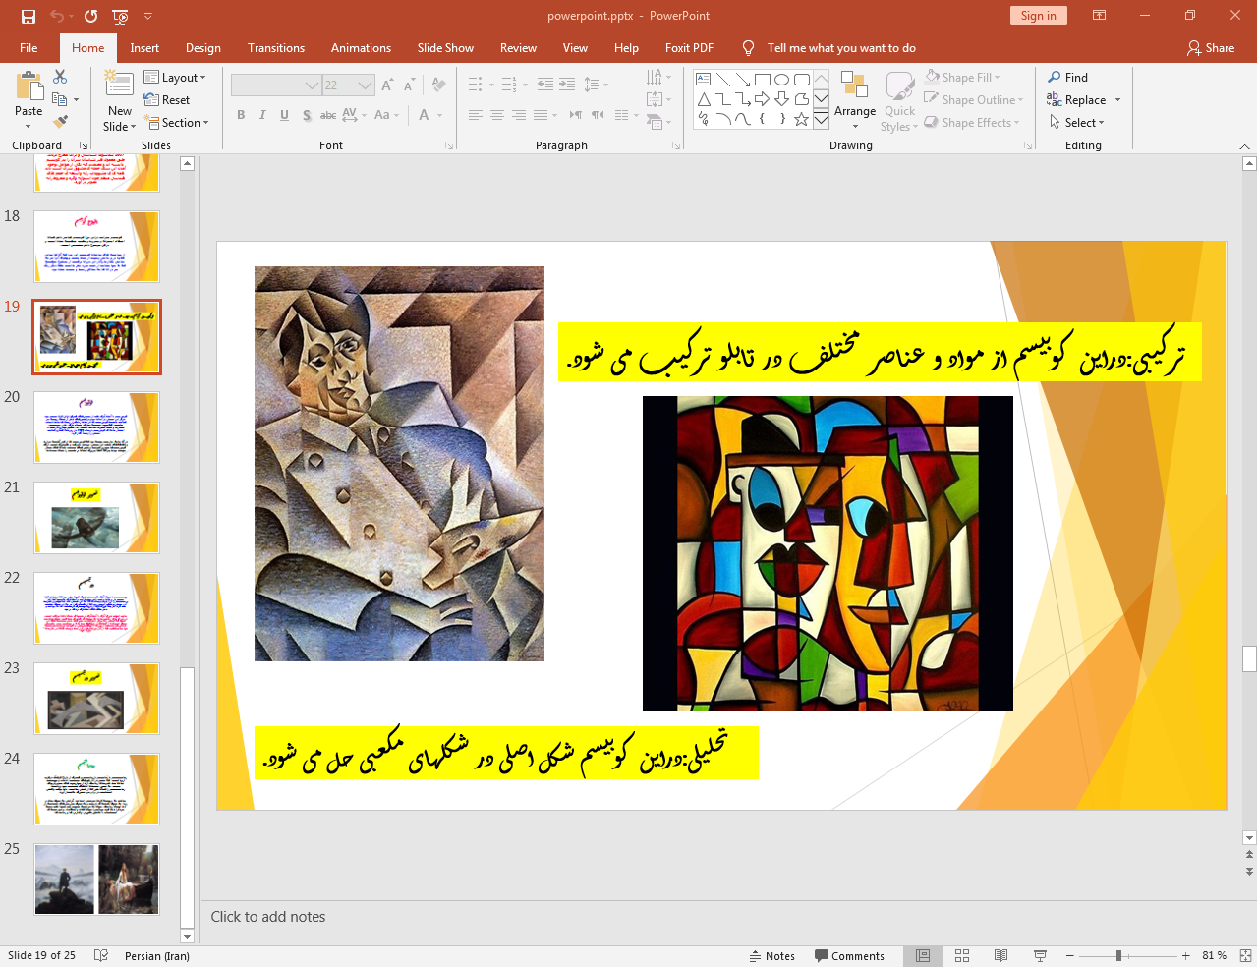Go to the Slide Show tab
Image resolution: width=1257 pixels, height=967 pixels.
coord(445,48)
